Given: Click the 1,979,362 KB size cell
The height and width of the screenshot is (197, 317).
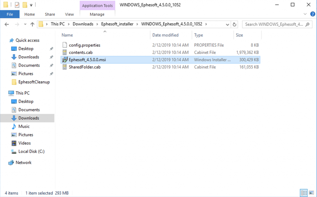Looking at the screenshot, I should (247, 52).
